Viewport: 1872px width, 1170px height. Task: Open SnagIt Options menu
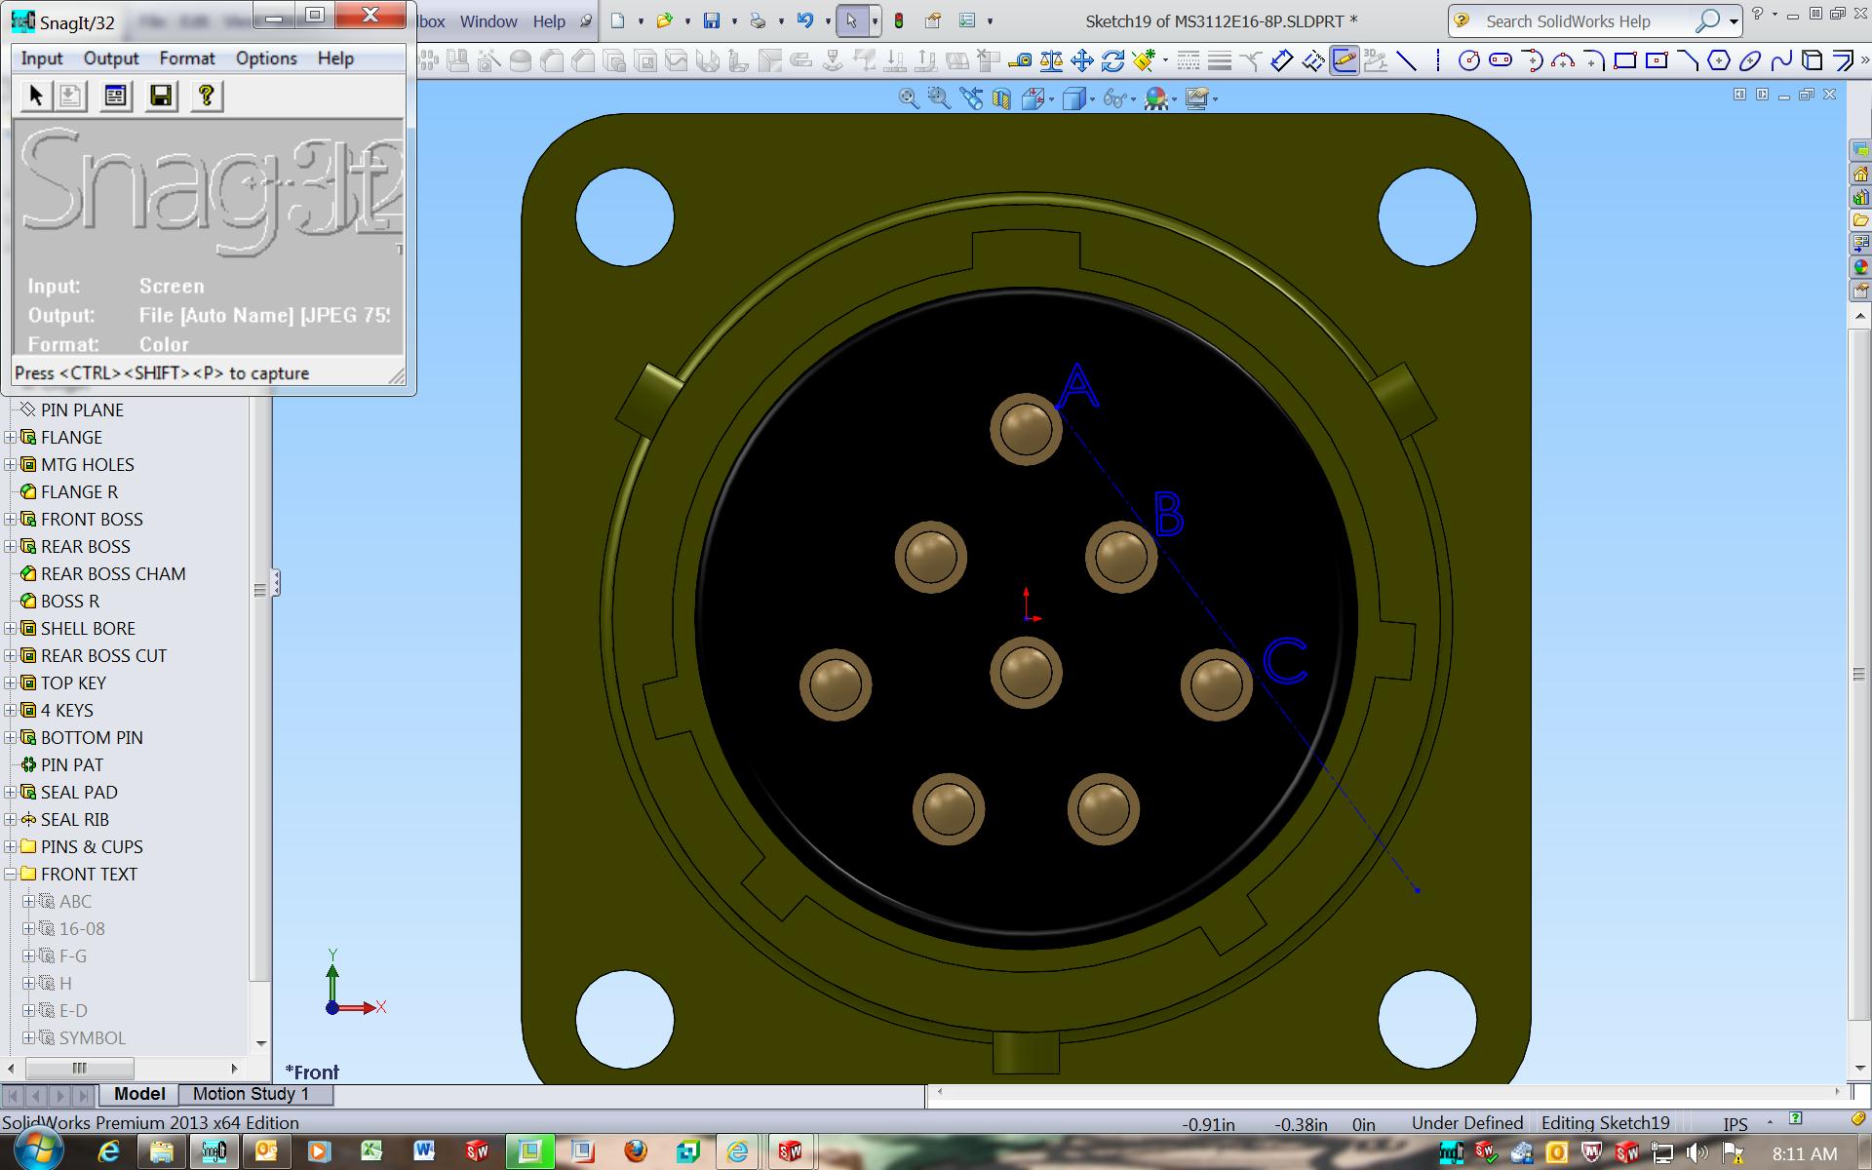(x=265, y=58)
